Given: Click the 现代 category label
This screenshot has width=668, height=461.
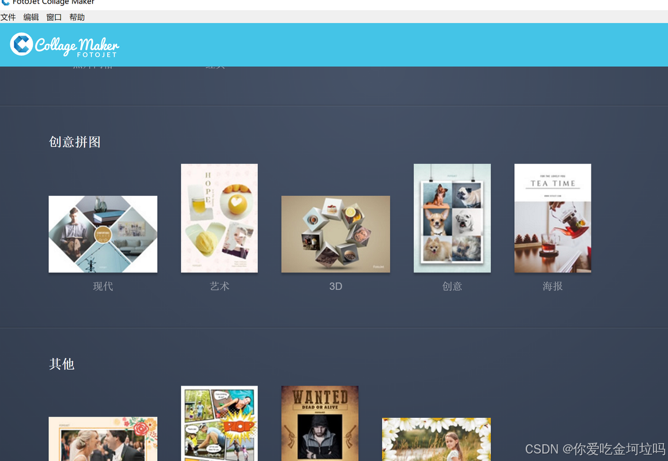Looking at the screenshot, I should 103,286.
